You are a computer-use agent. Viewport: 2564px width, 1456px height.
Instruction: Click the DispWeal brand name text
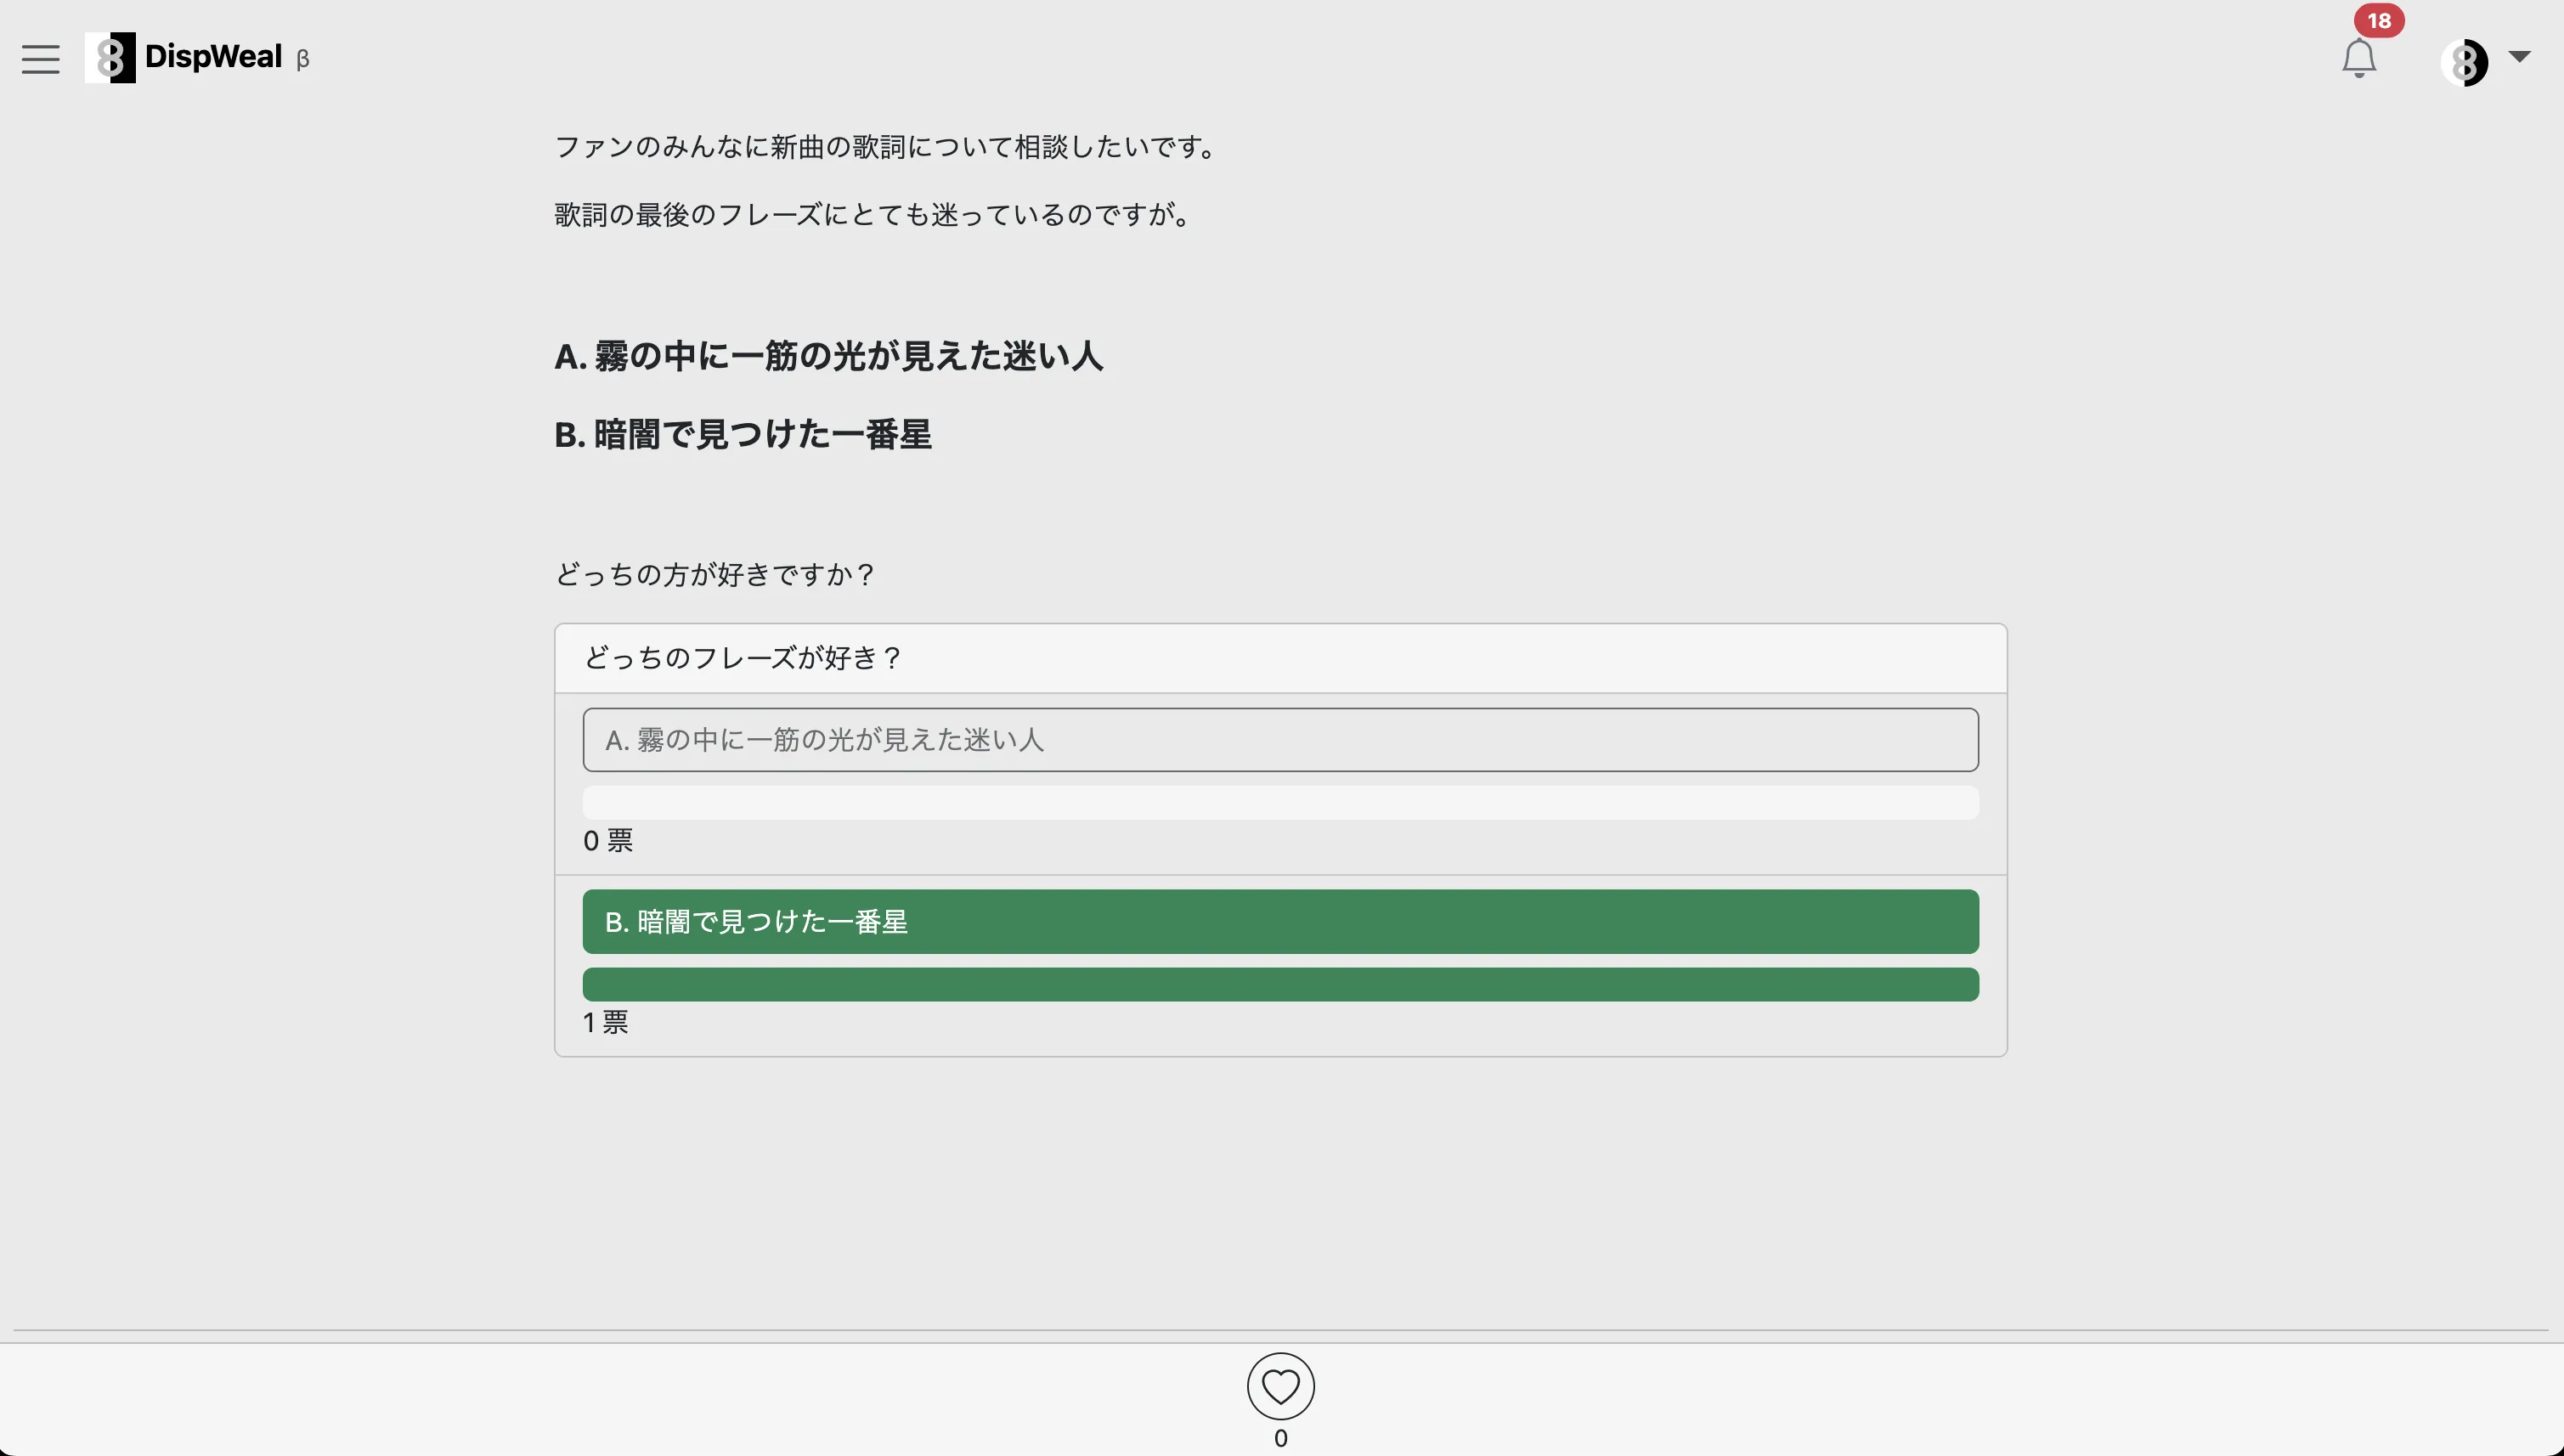pos(213,56)
